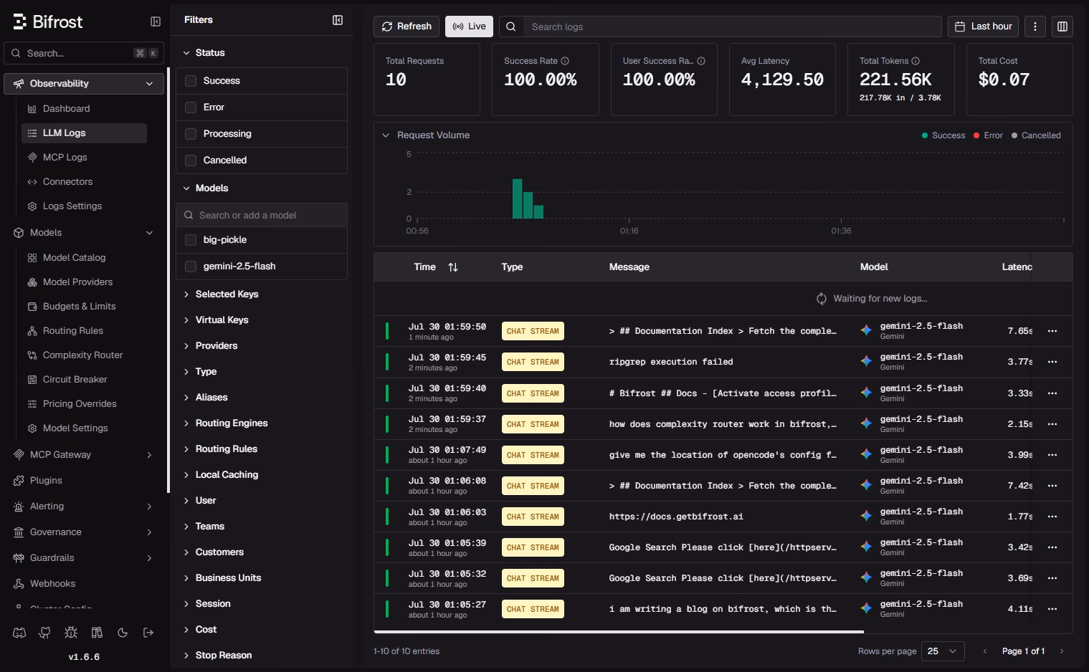Click the bug report icon

click(71, 633)
